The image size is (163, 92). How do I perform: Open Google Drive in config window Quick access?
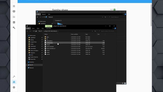pyautogui.click(x=33, y=42)
